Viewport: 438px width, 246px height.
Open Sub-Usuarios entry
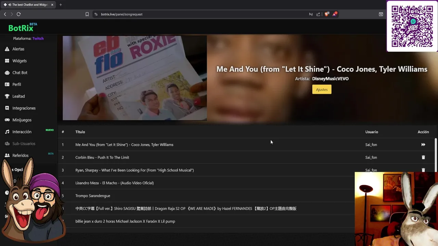24,143
